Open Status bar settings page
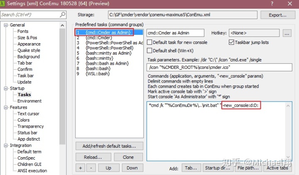Image resolution: width=299 pixels, height=175 pixels. pyautogui.click(x=27, y=133)
